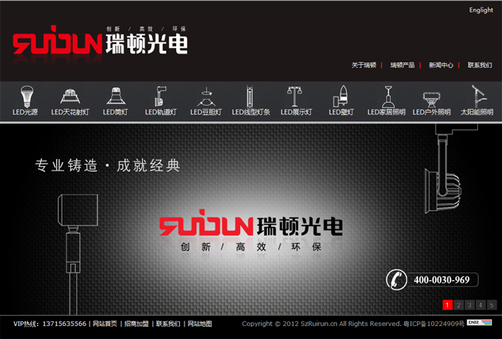Open the LED家居照明 pendant lamp icon
Viewport: 502px width, 339px height.
point(386,96)
